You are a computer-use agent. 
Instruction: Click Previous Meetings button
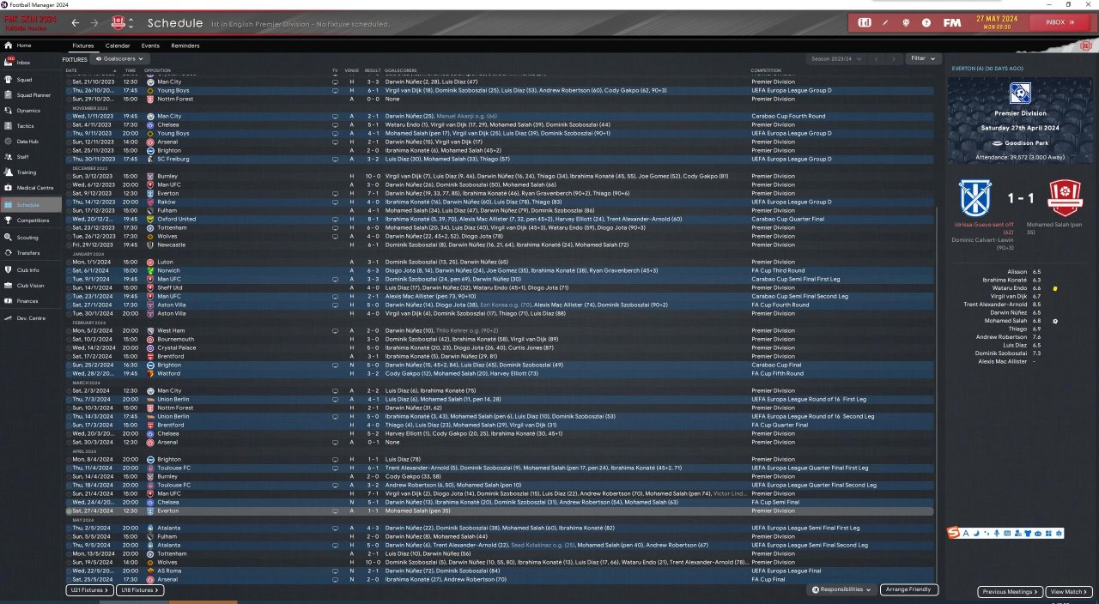click(1011, 592)
